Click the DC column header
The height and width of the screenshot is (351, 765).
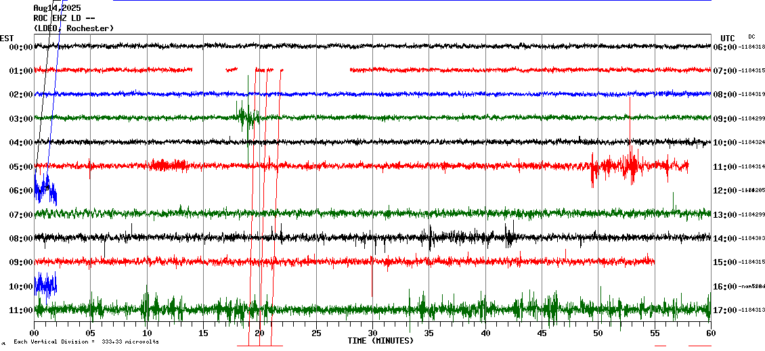point(751,37)
